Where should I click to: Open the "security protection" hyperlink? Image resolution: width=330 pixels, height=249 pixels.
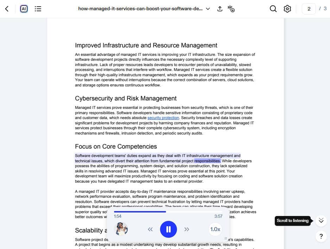pos(163,118)
